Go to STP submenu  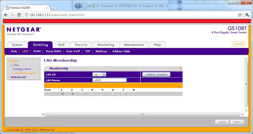point(88,51)
